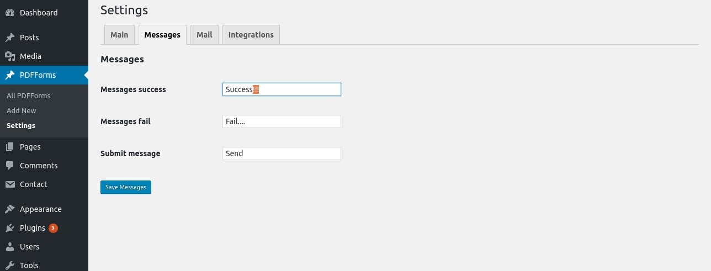Click the Add New submenu link

click(x=22, y=110)
